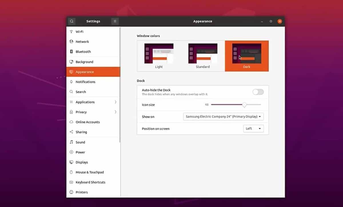
Task: Open the hamburger menu in the Settings header
Action: [x=115, y=21]
